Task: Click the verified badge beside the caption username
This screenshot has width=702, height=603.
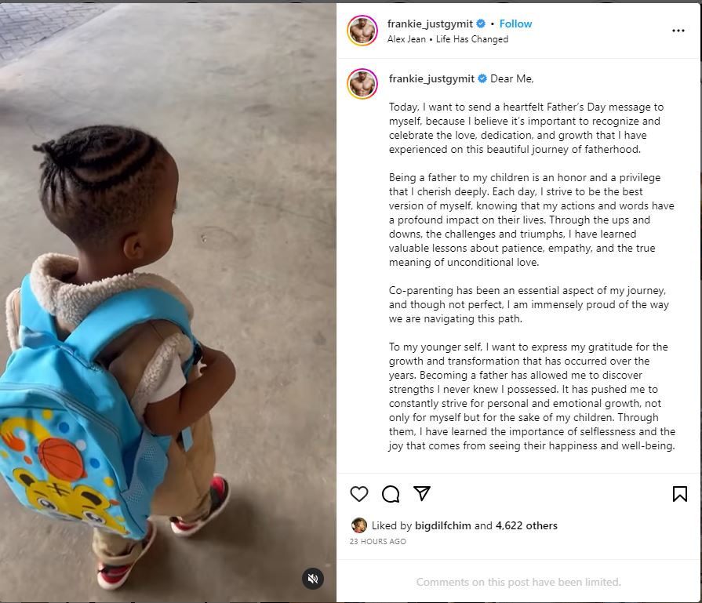Action: point(482,78)
